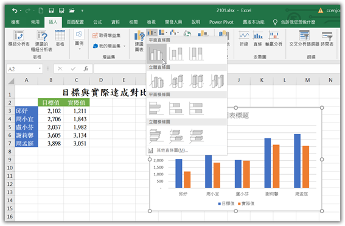Click the 目標值 legend entry in chart

(x=226, y=203)
